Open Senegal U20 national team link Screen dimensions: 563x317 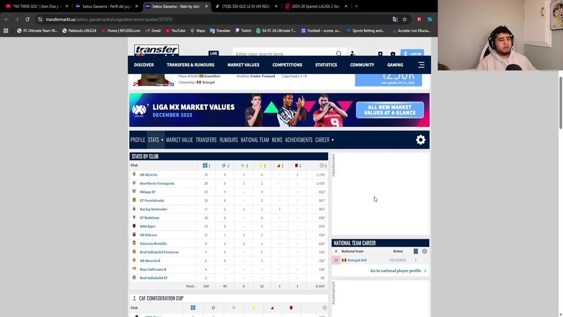pos(357,260)
